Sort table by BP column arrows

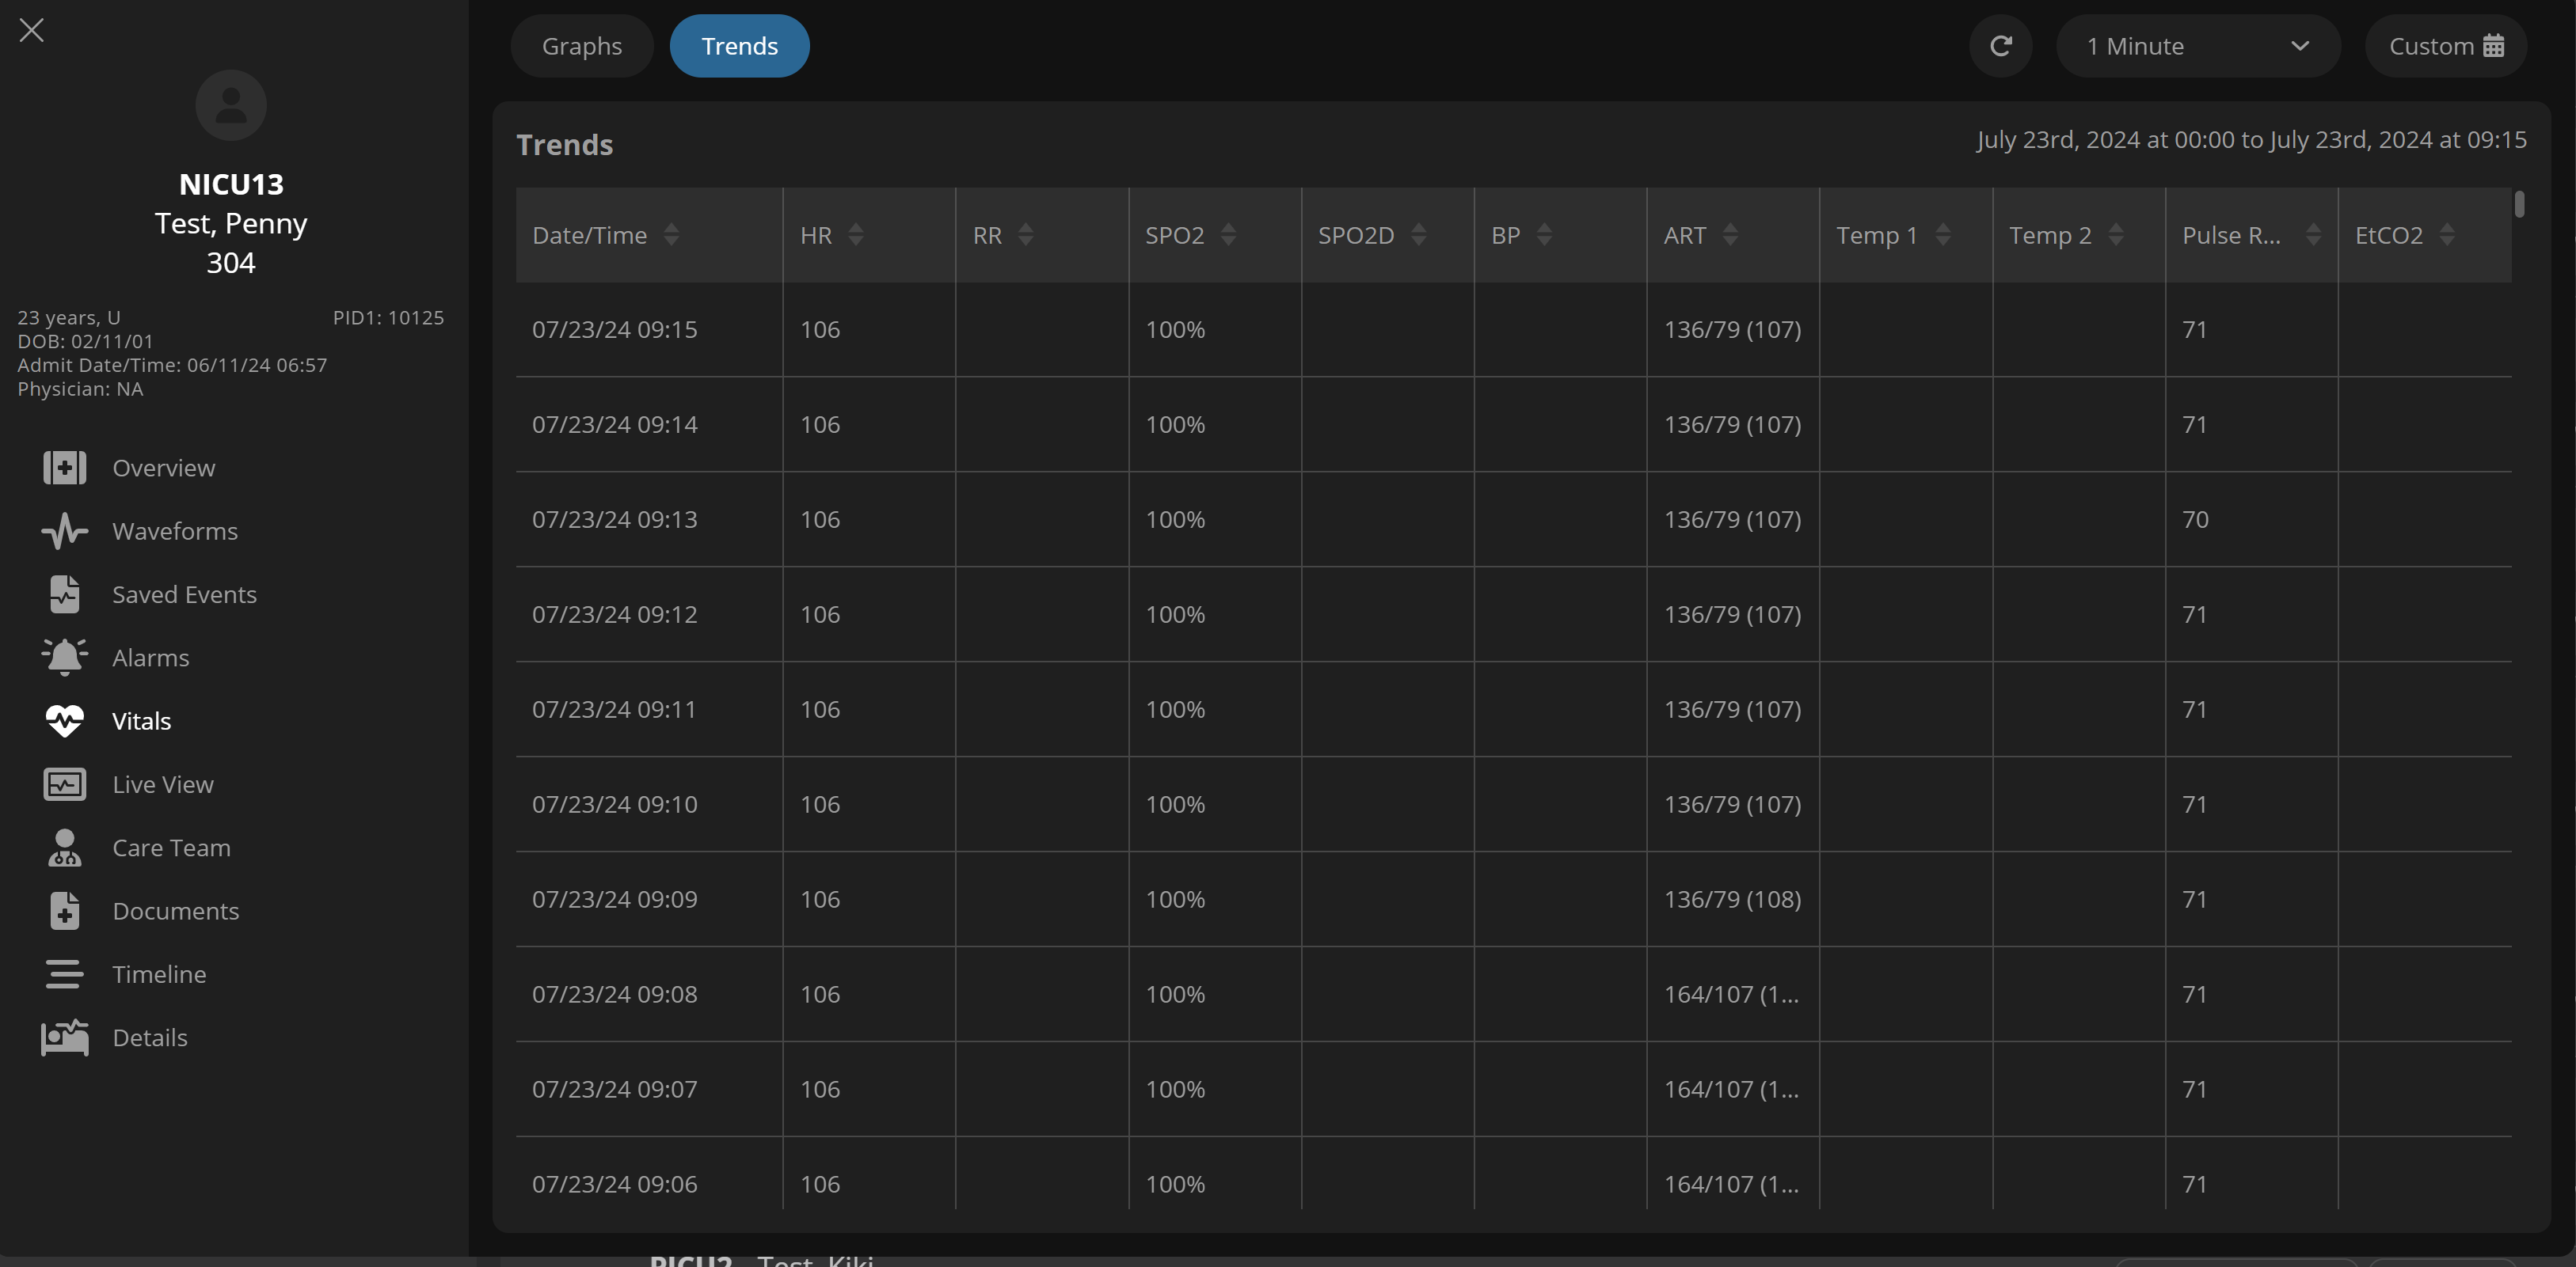pos(1545,235)
